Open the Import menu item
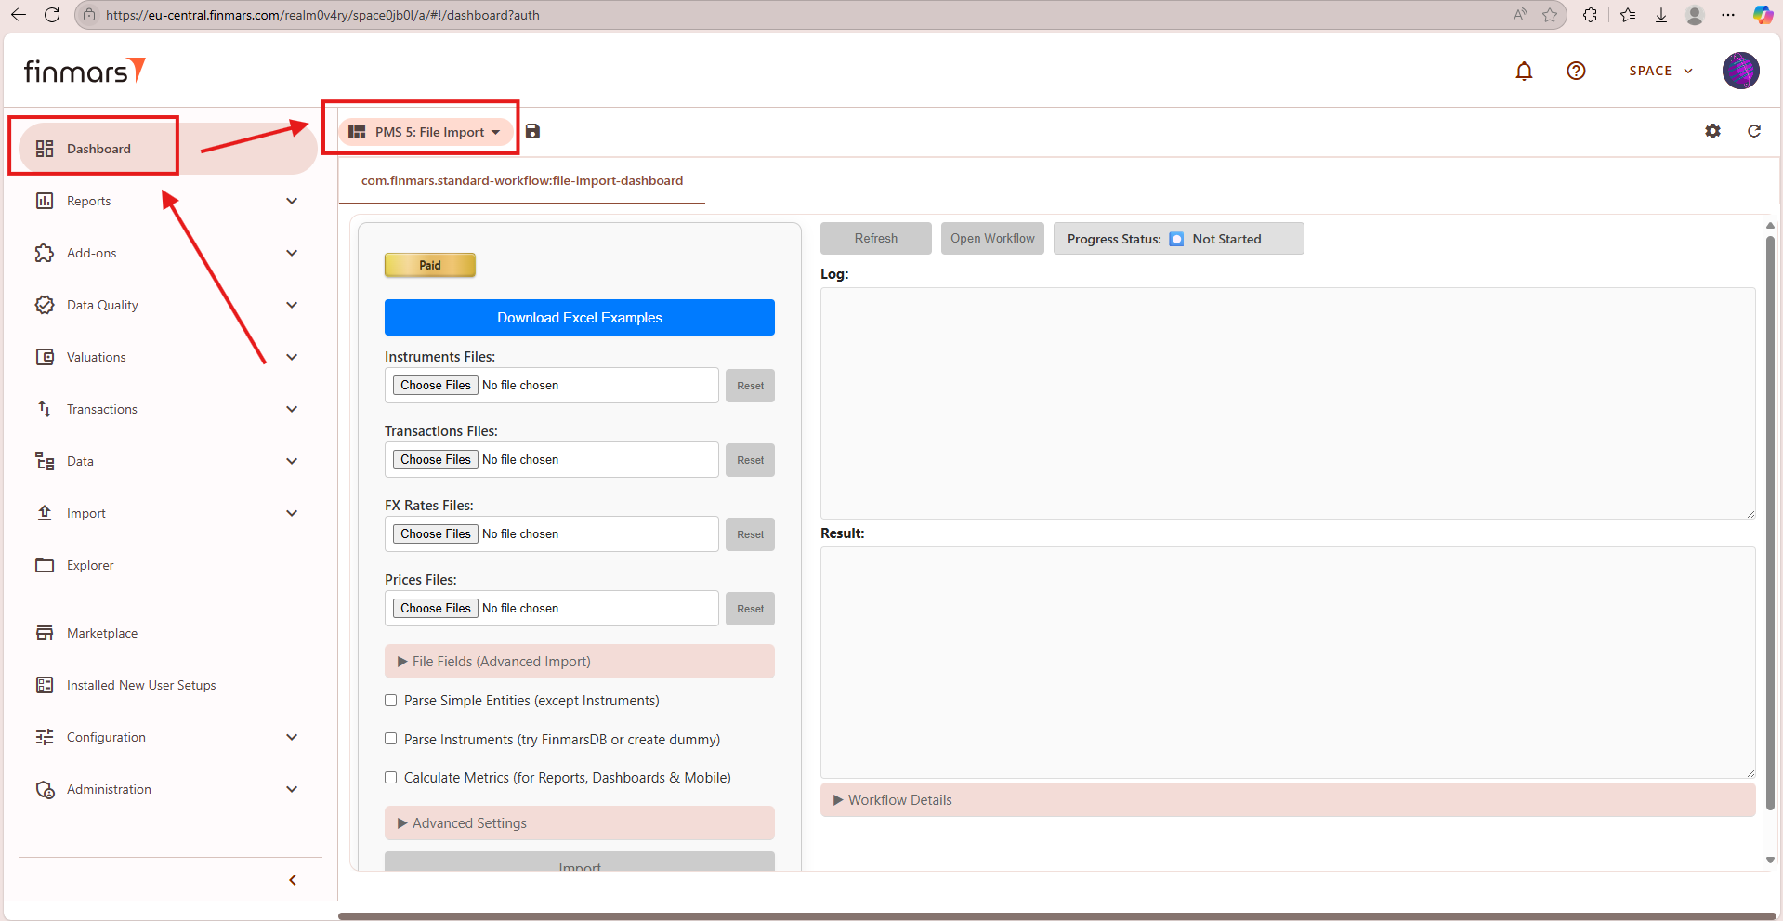Image resolution: width=1783 pixels, height=921 pixels. (168, 513)
